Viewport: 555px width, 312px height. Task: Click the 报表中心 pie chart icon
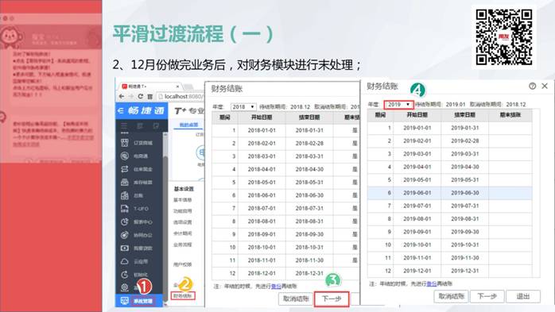point(125,221)
